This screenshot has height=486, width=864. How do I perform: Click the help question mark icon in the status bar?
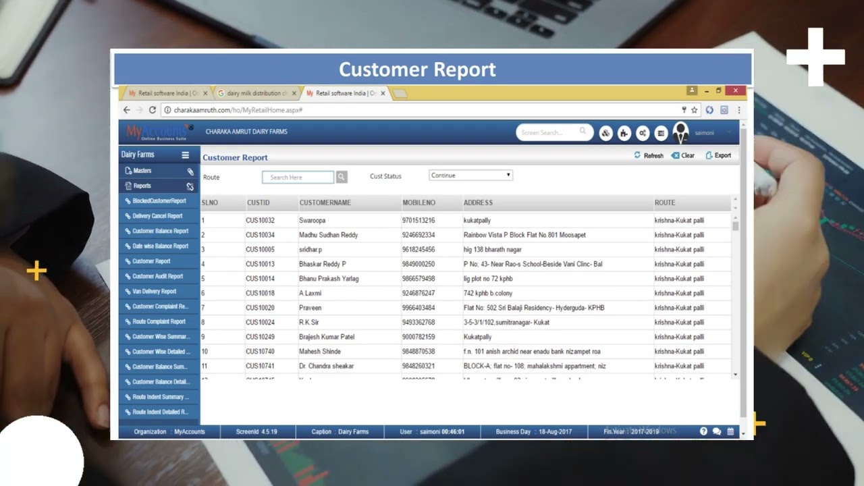[703, 431]
